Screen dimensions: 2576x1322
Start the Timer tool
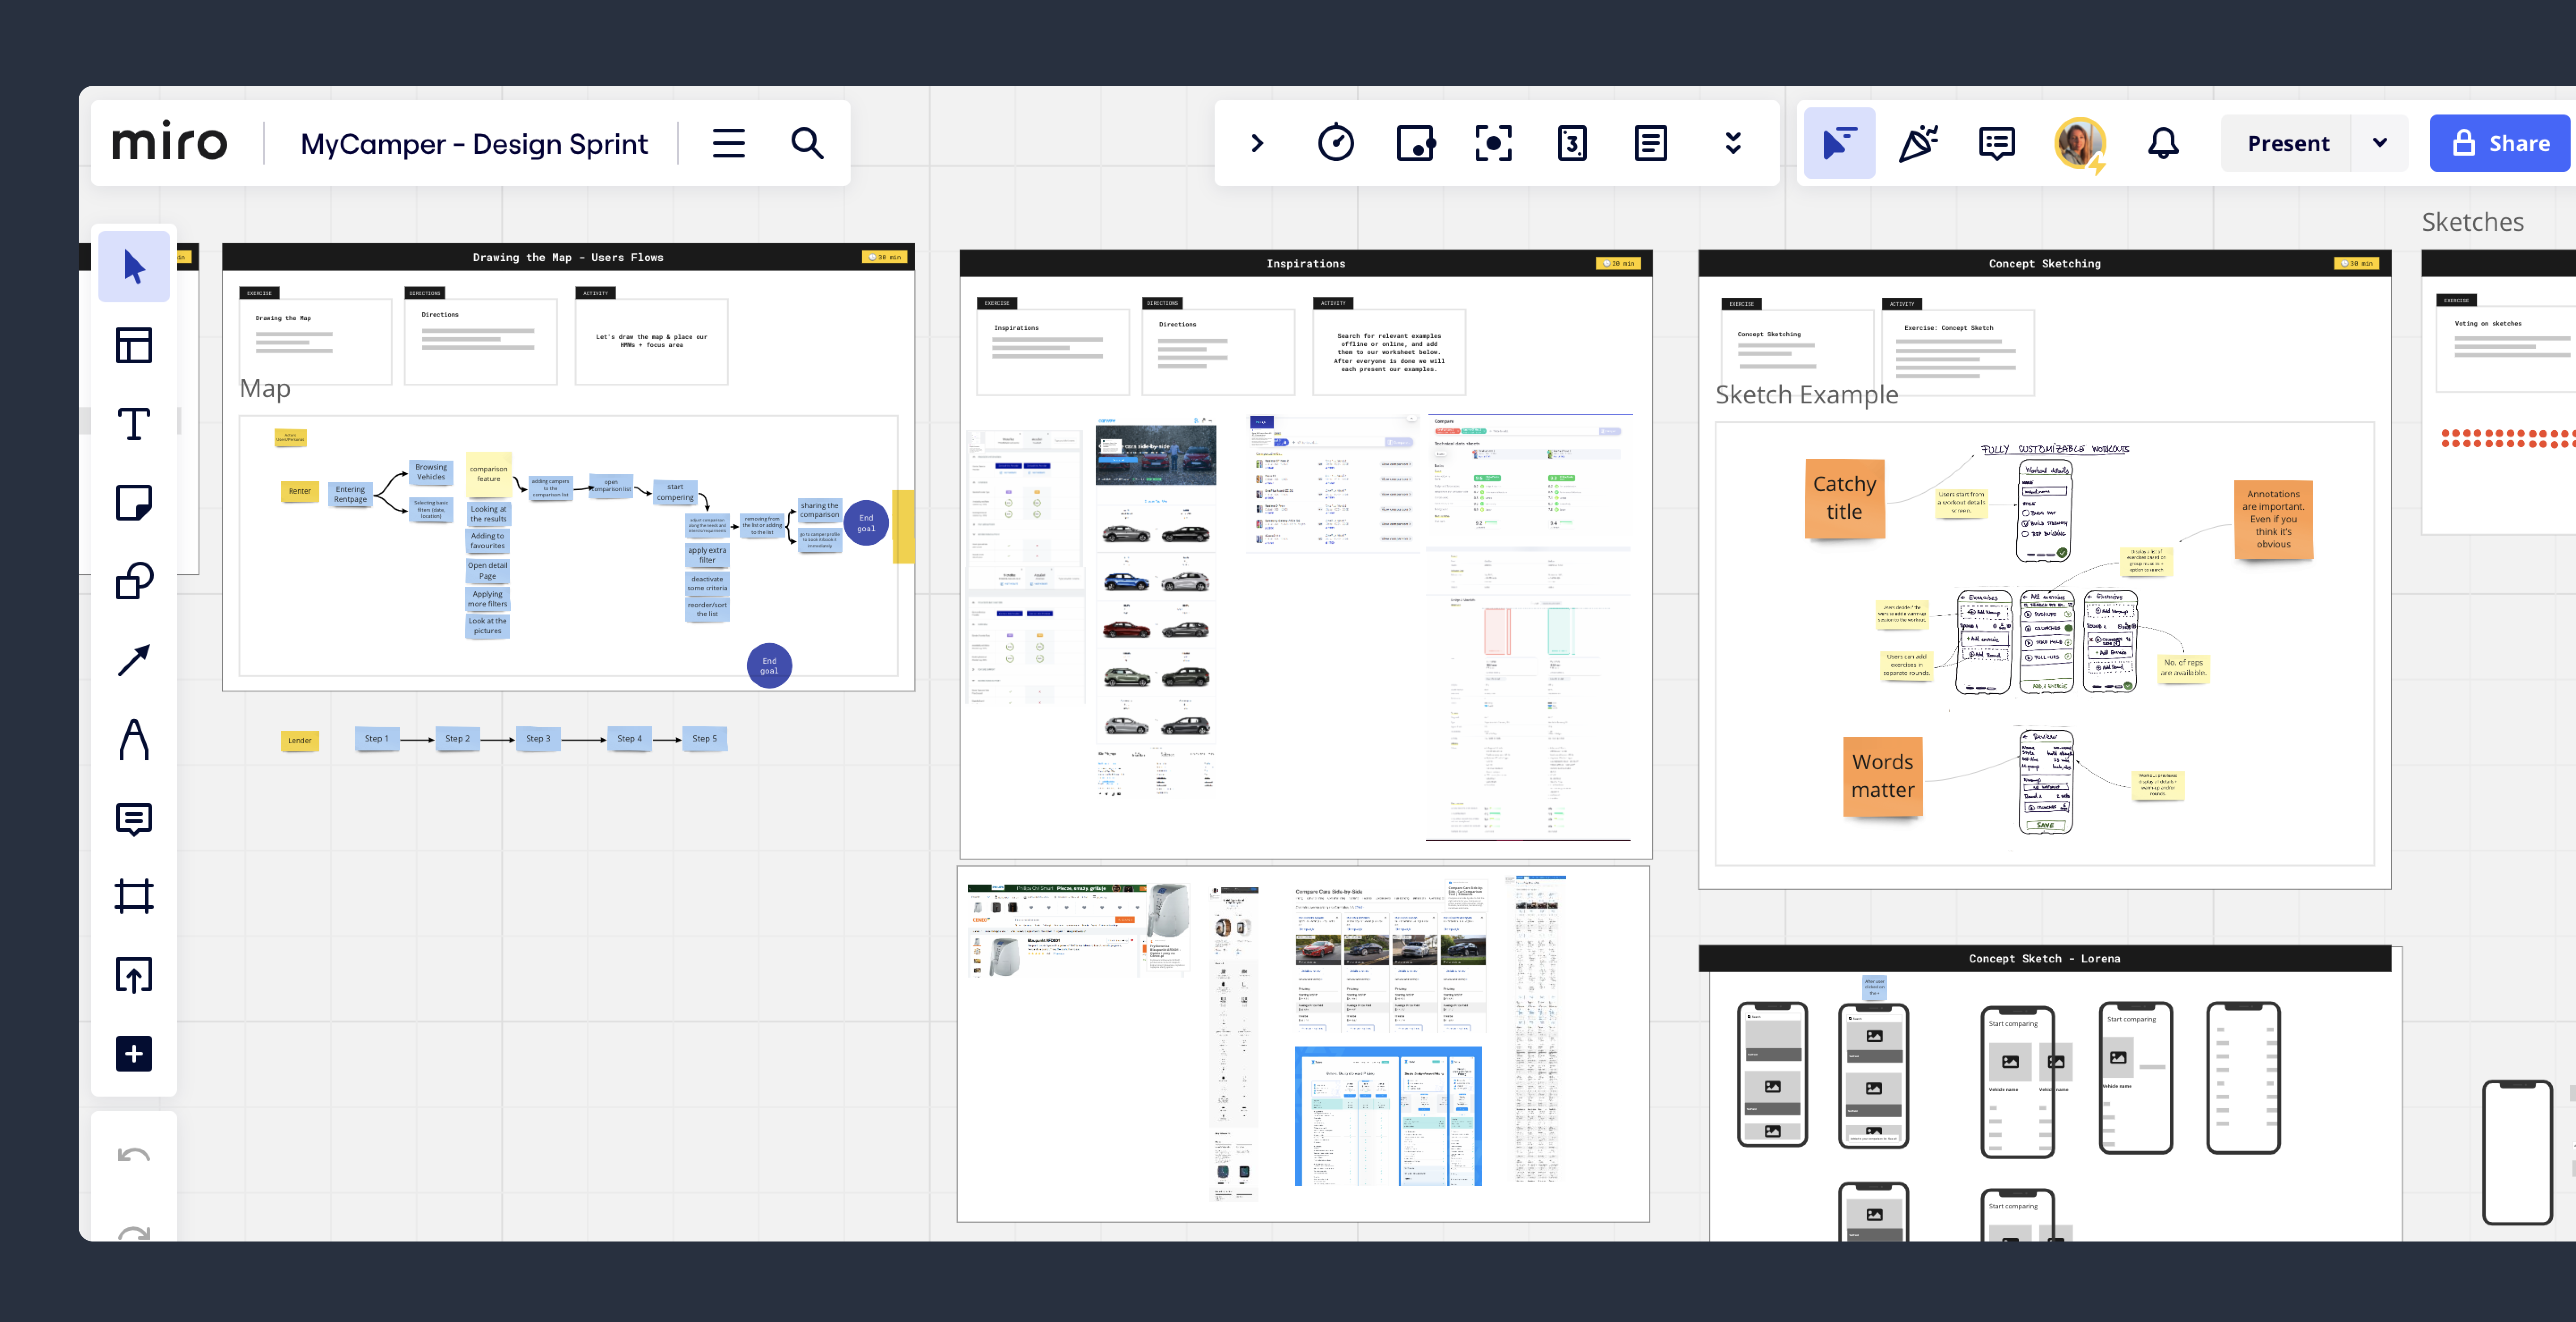point(1336,143)
